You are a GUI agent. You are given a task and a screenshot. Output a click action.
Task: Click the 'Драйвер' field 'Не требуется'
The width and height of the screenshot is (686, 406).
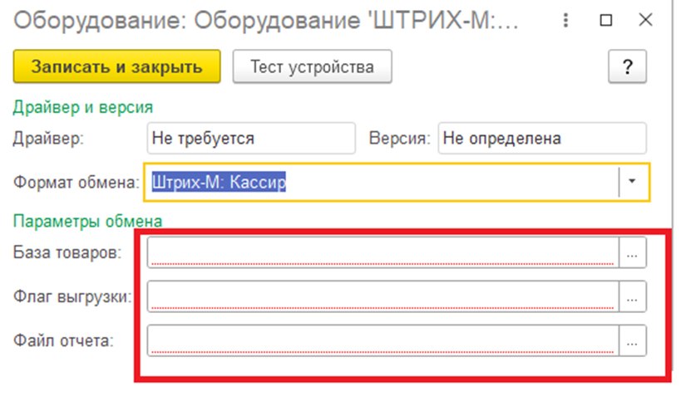[251, 138]
